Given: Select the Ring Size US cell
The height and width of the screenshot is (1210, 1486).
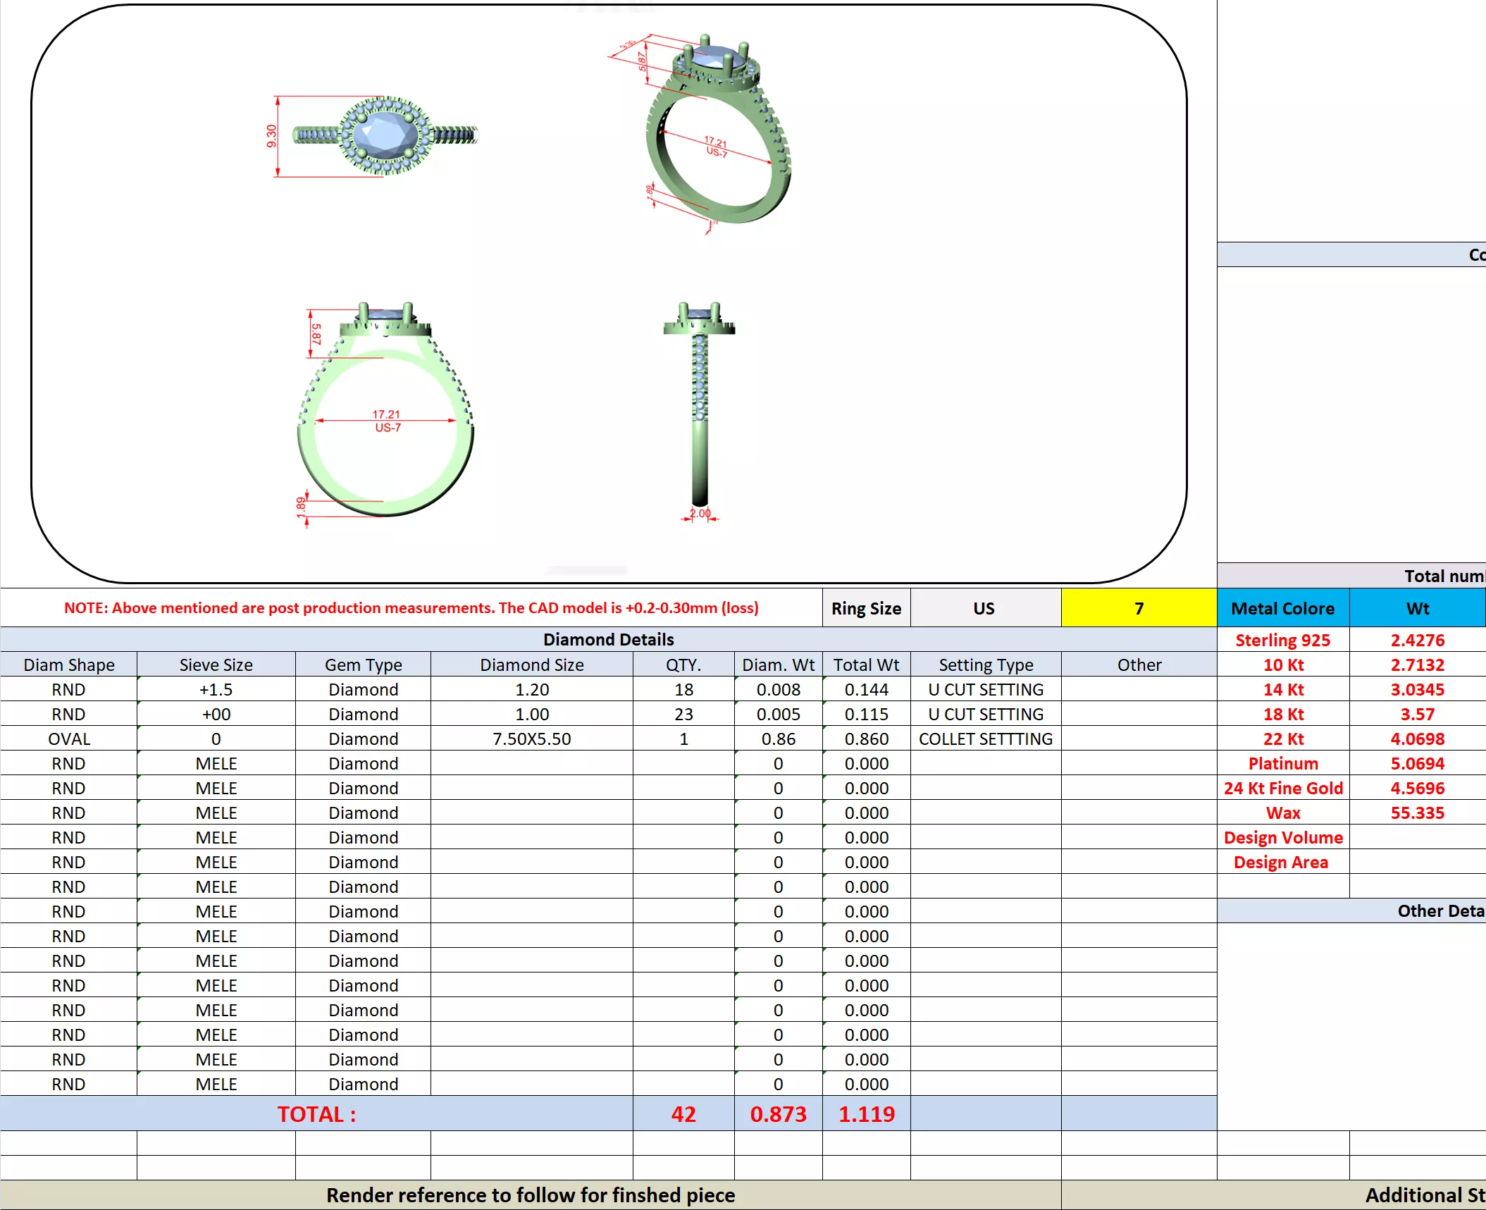Looking at the screenshot, I should click(984, 608).
